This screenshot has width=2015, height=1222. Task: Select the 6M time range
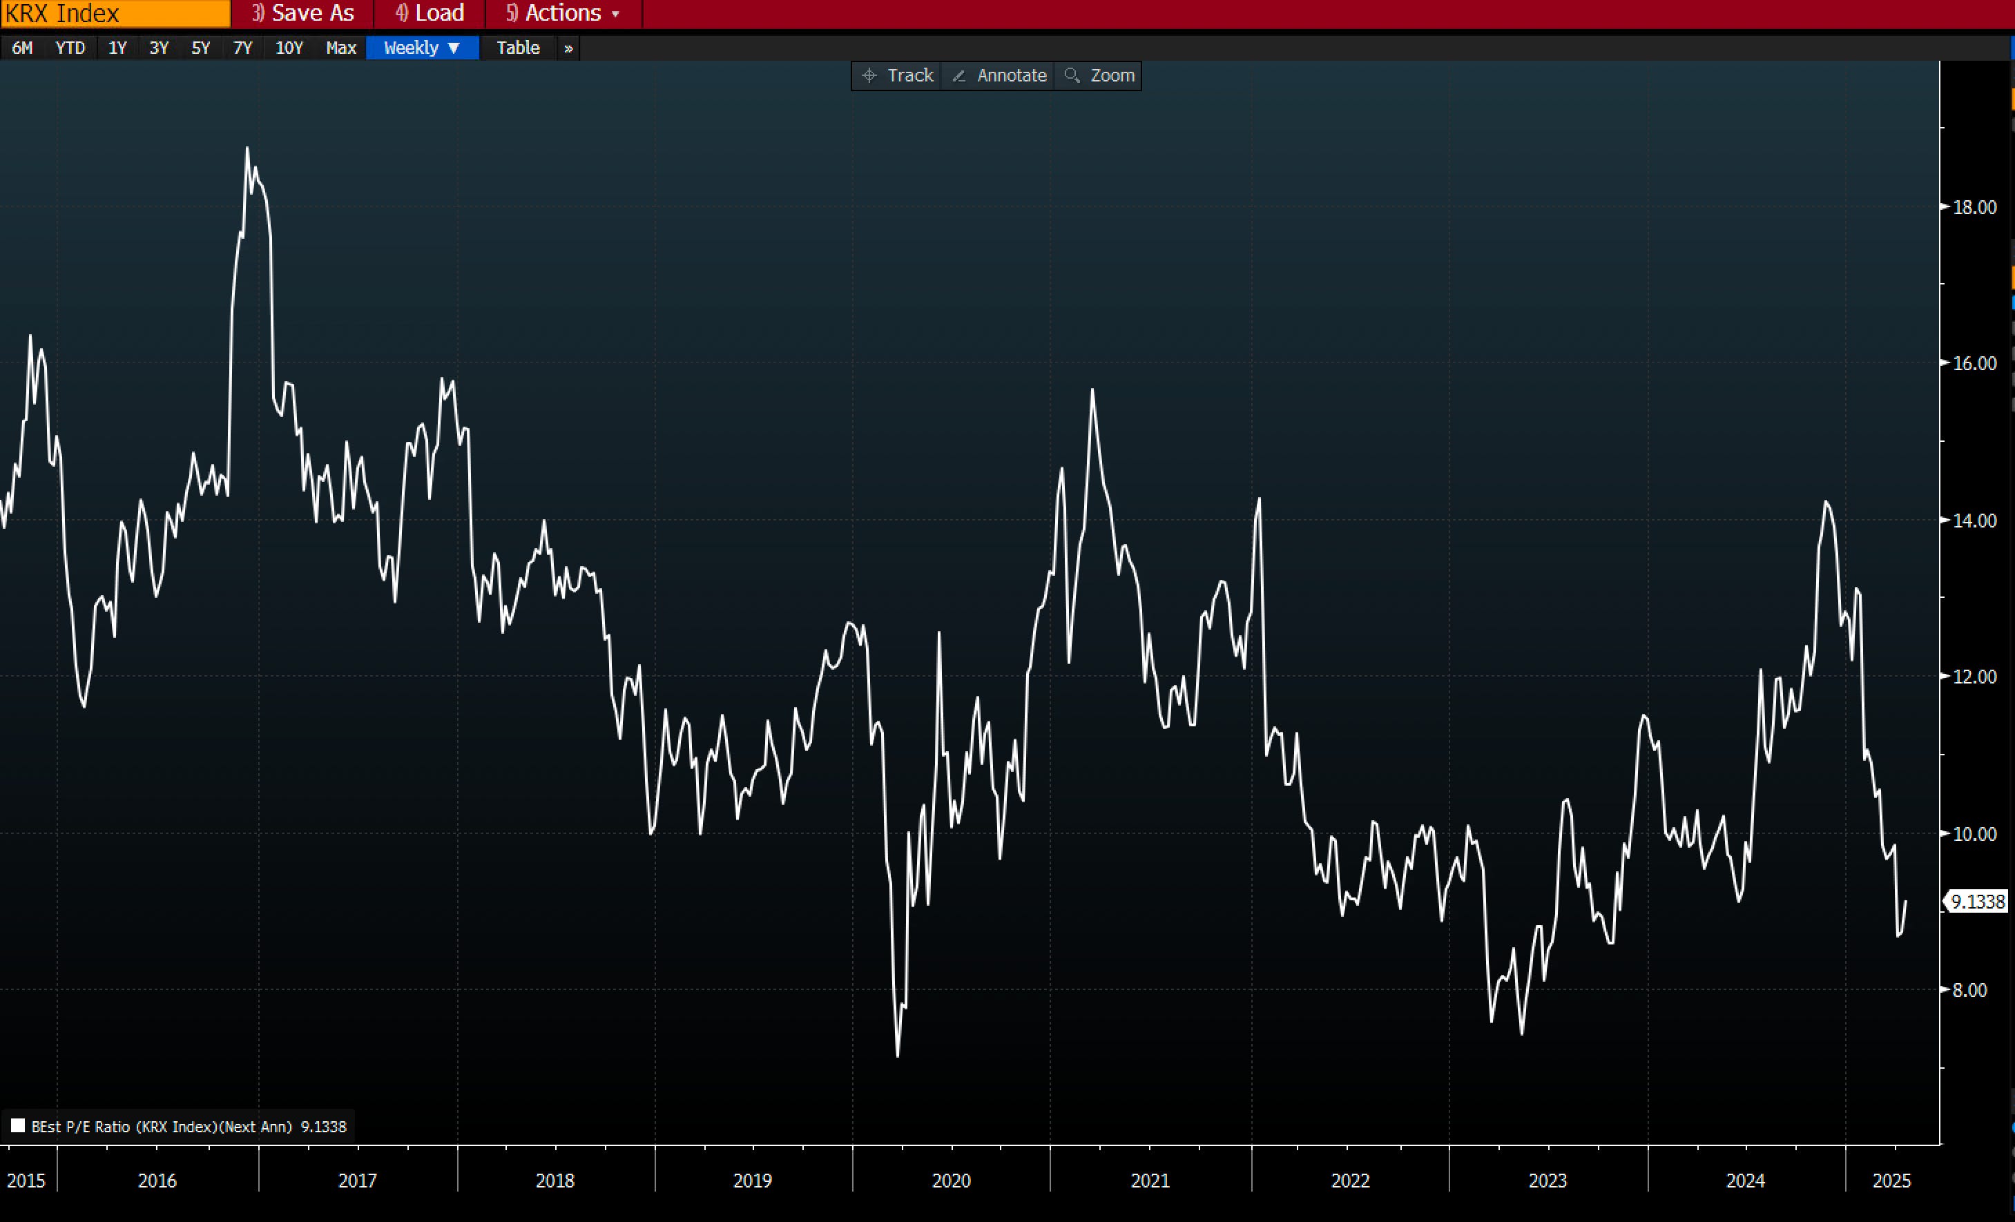tap(22, 48)
